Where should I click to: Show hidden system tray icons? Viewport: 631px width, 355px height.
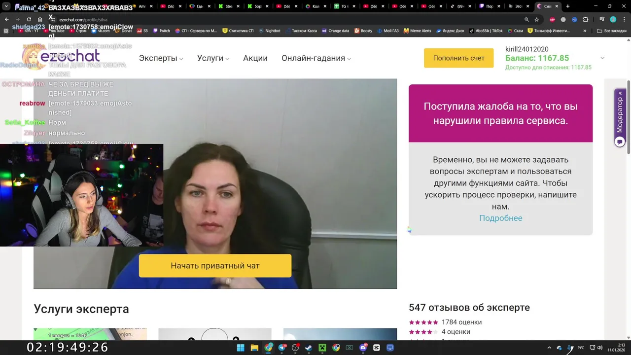click(549, 348)
